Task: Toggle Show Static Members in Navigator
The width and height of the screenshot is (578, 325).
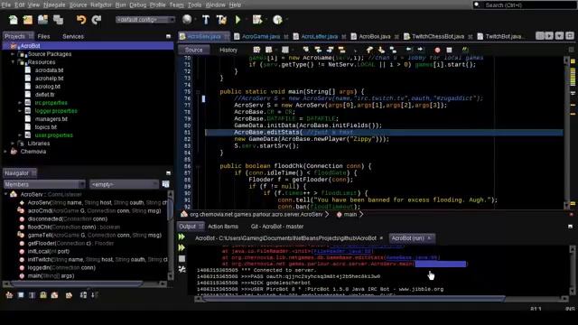Action: pyautogui.click(x=33, y=295)
